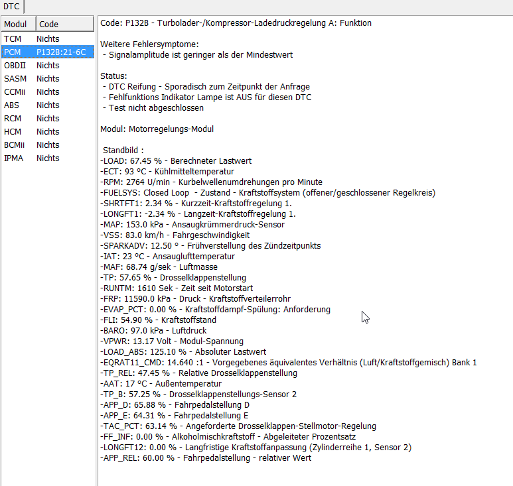
Task: Choose the HCM module row
Action: [x=13, y=132]
